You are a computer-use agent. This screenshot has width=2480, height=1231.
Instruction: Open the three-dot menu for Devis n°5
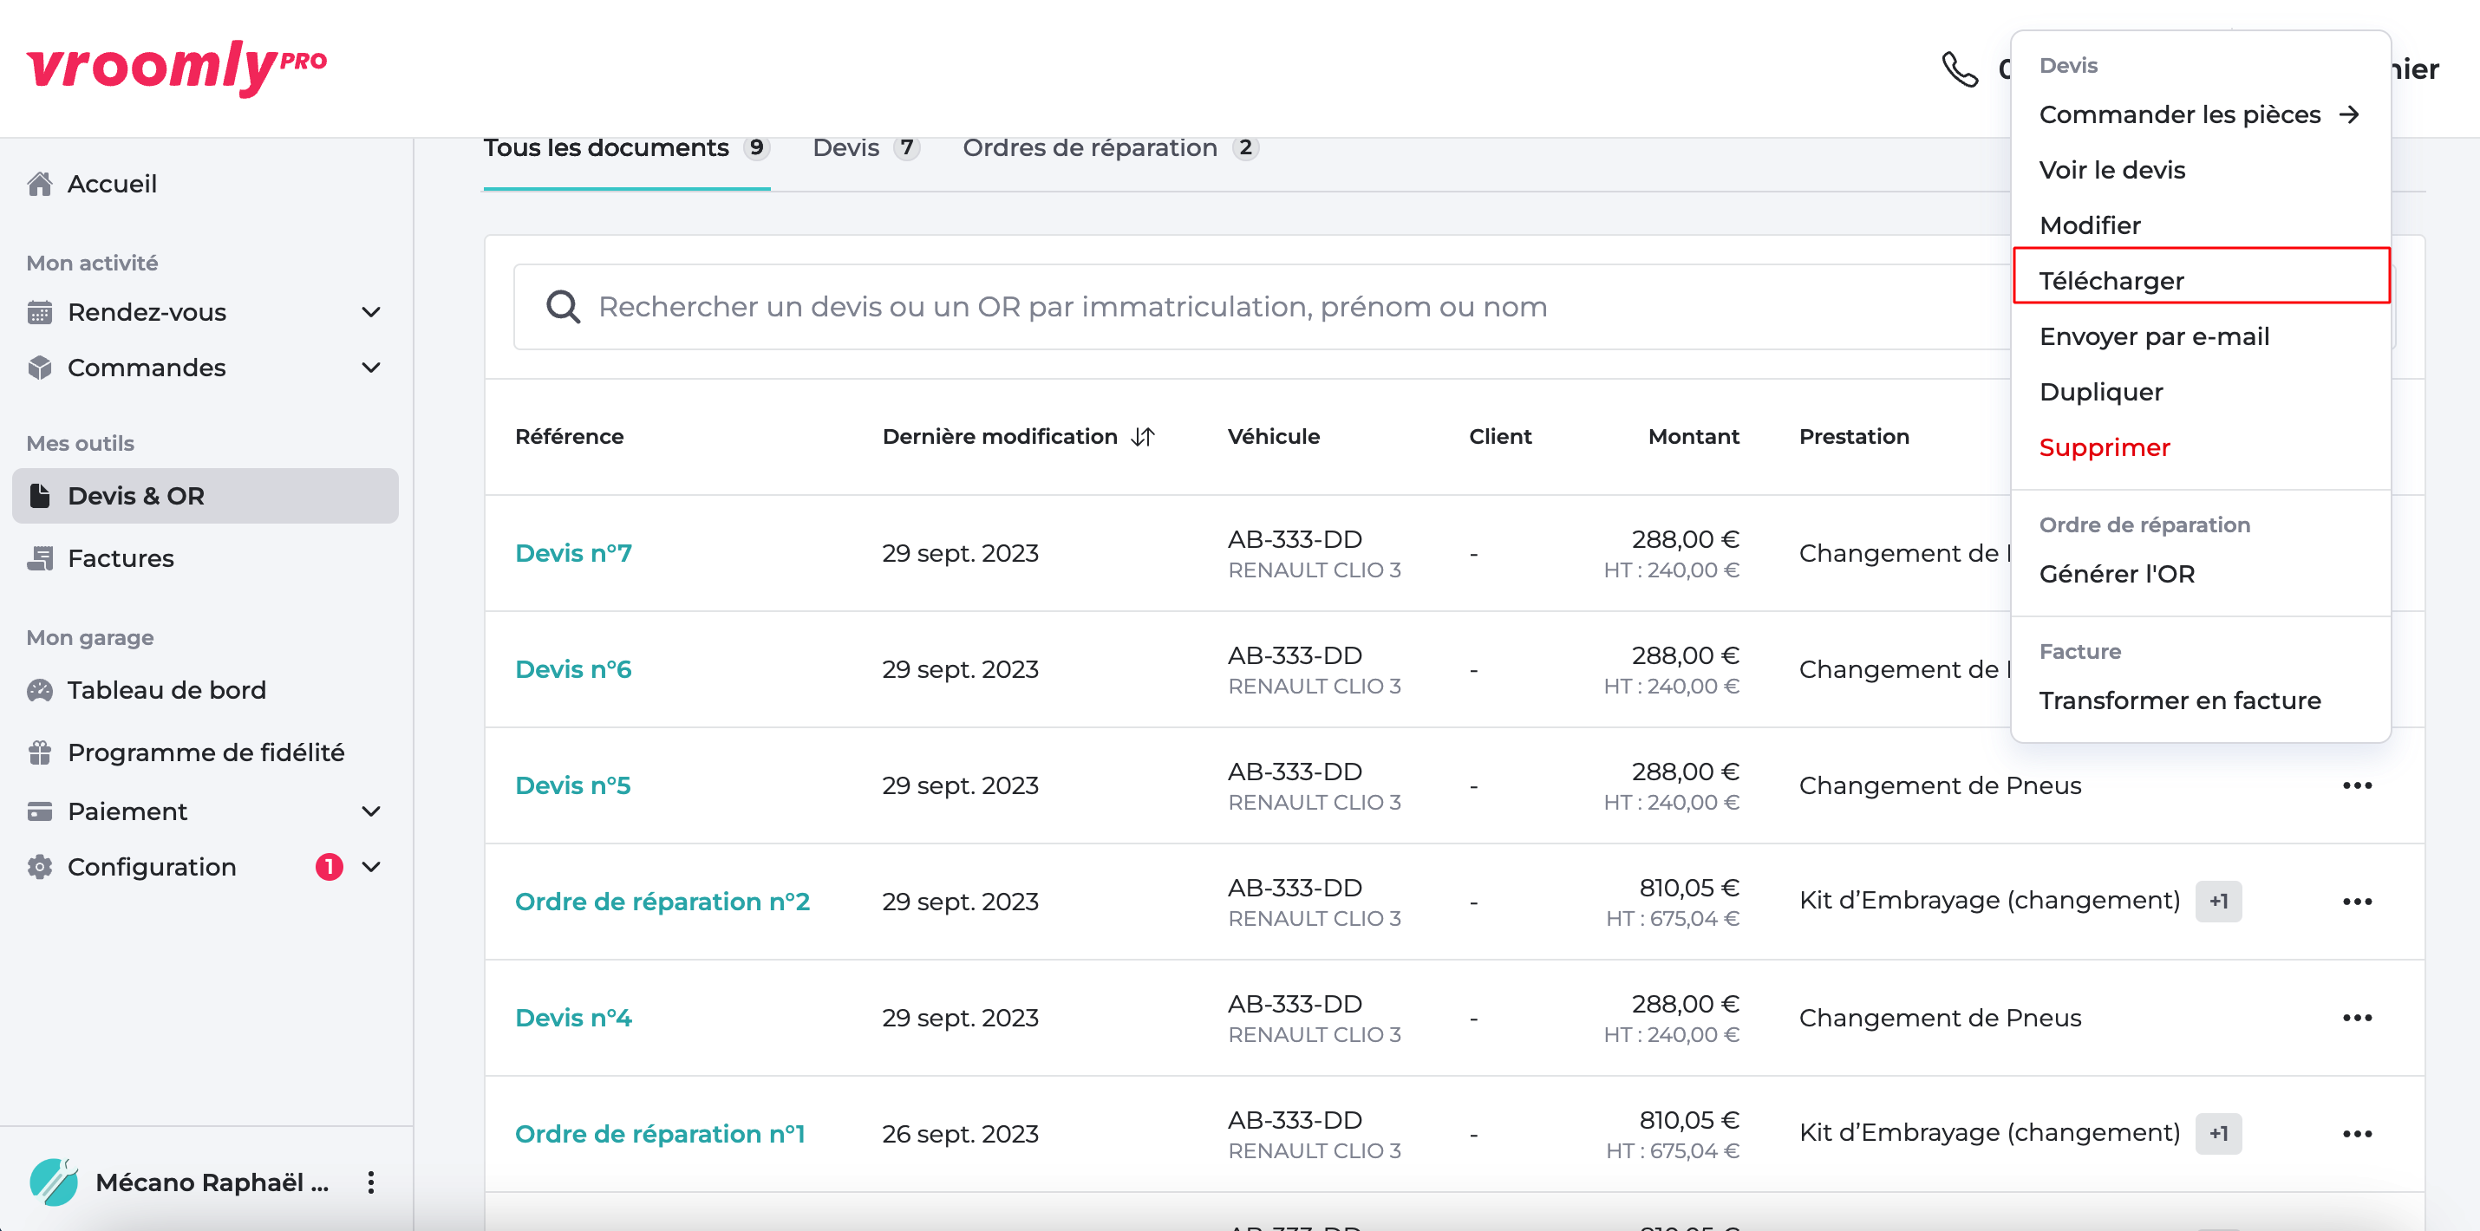coord(2357,785)
